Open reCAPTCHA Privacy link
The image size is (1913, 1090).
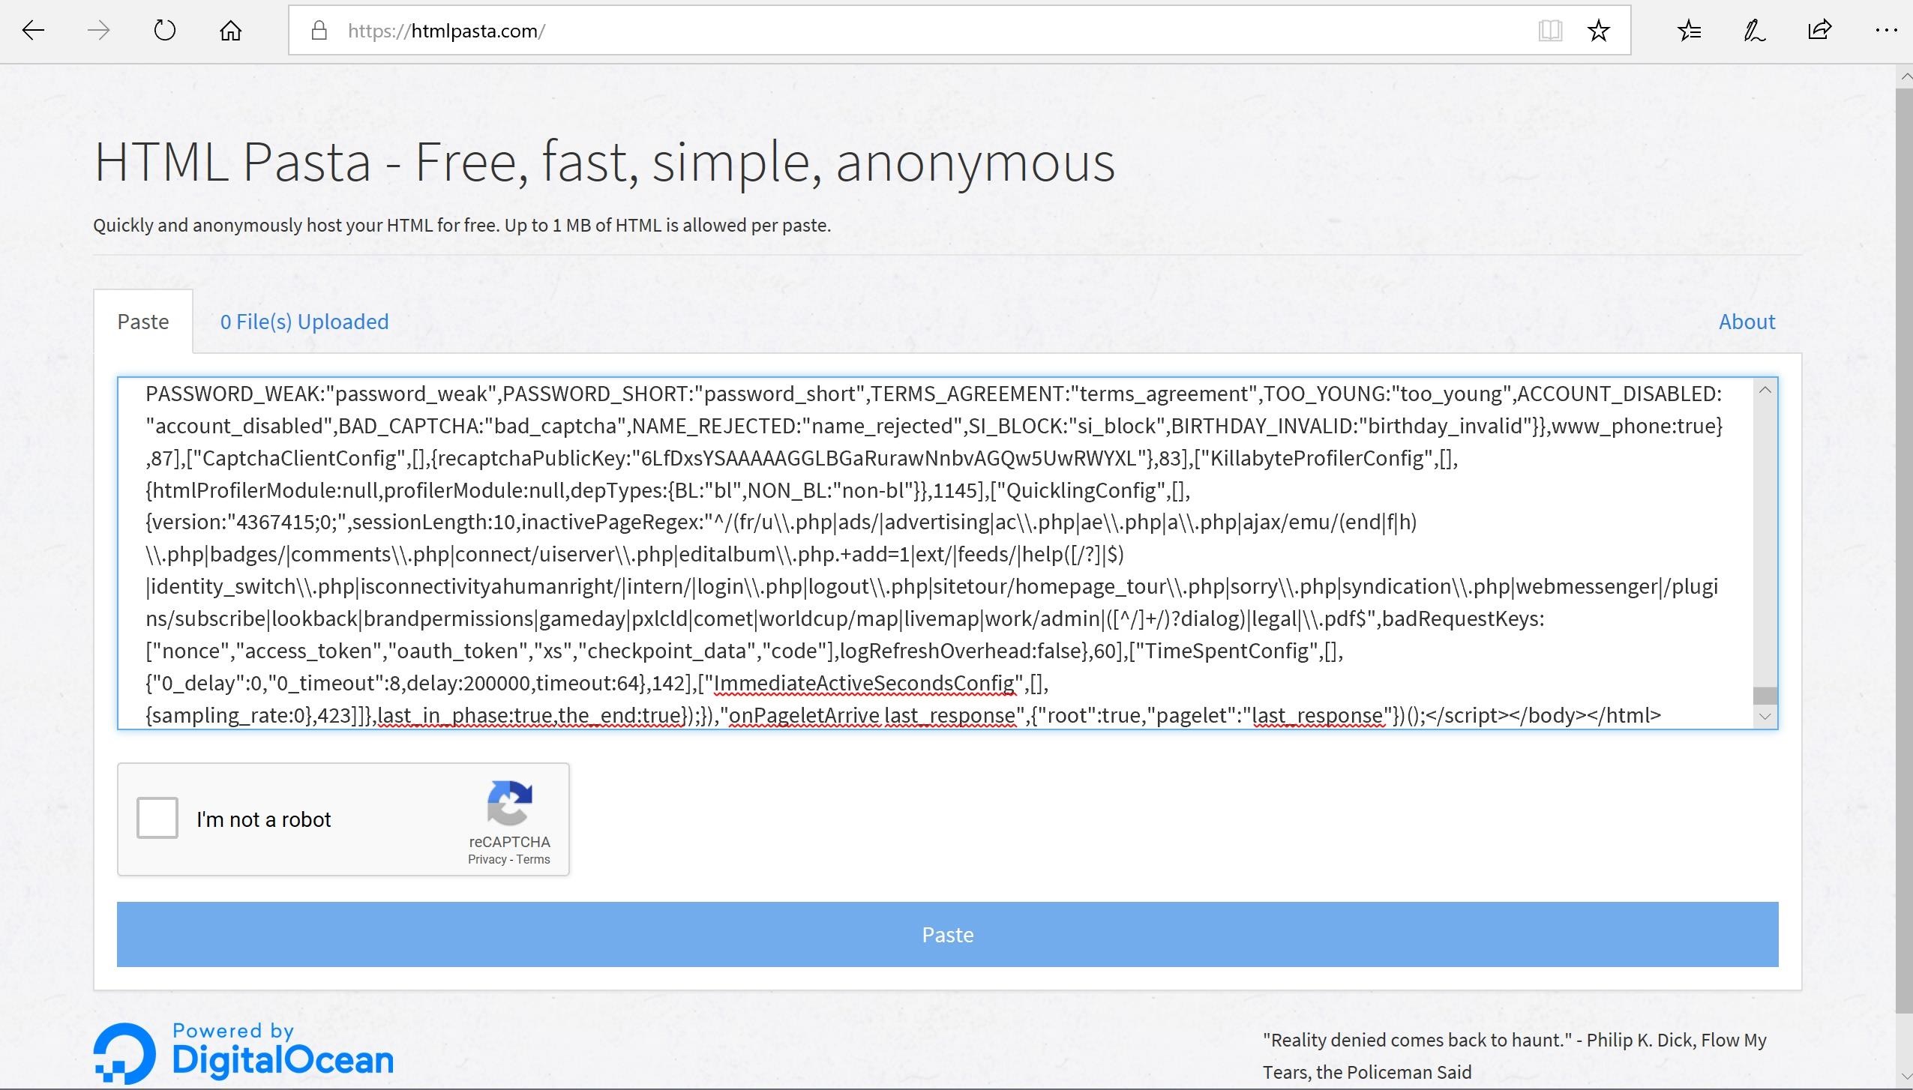[x=487, y=859]
